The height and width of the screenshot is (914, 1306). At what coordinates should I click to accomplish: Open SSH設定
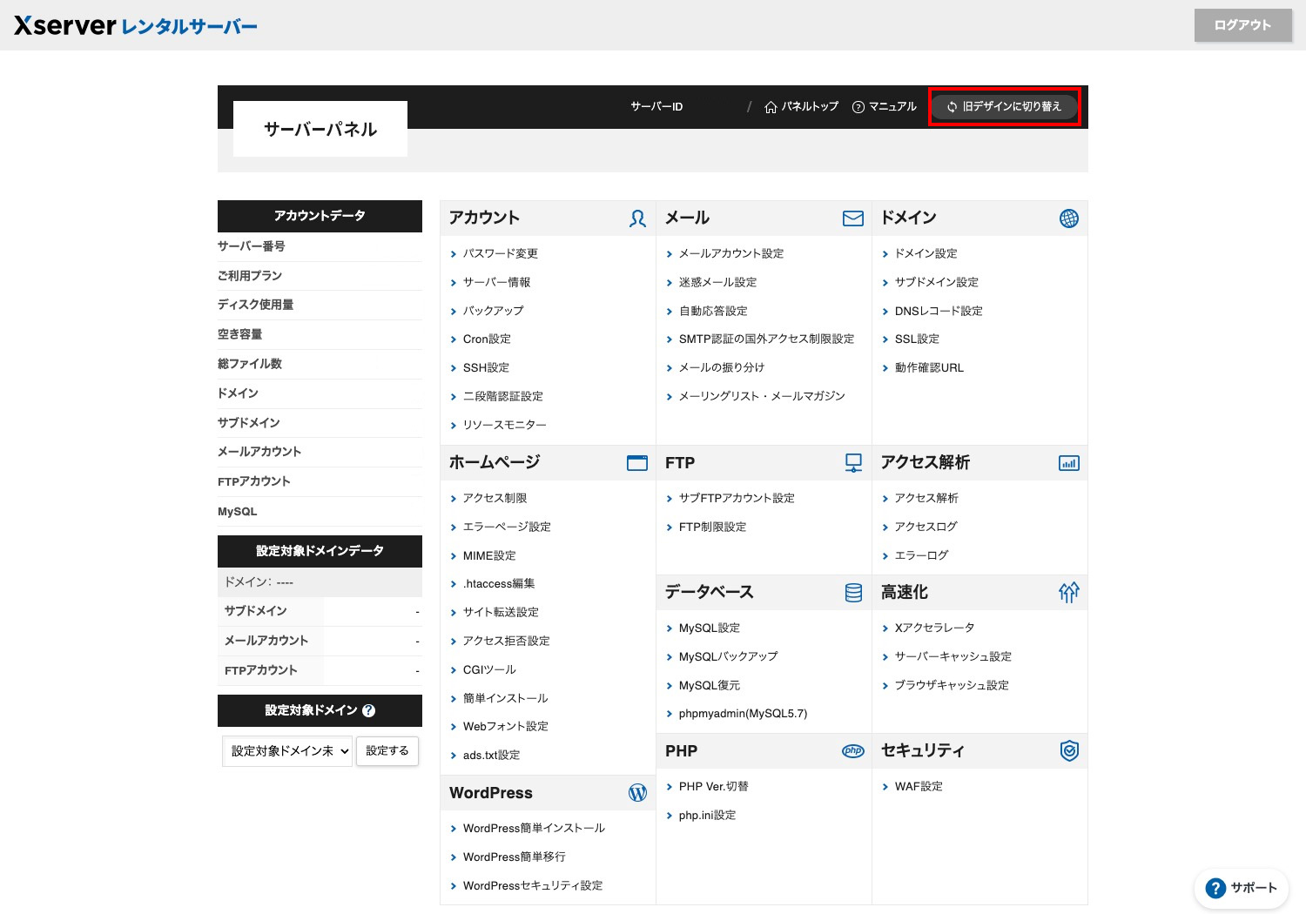point(486,368)
